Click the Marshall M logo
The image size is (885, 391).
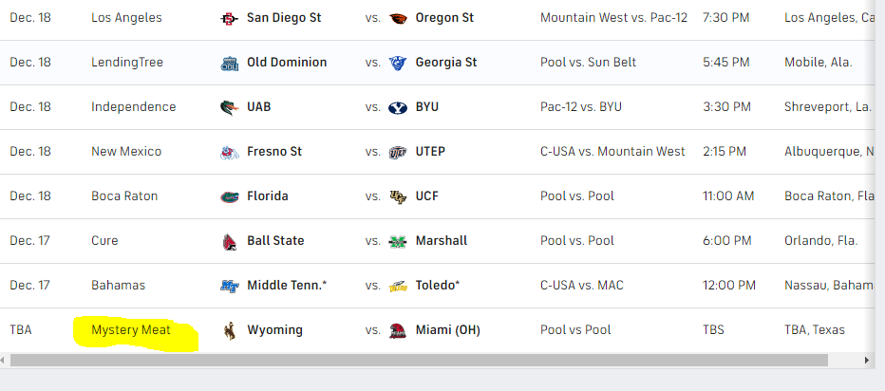[398, 241]
